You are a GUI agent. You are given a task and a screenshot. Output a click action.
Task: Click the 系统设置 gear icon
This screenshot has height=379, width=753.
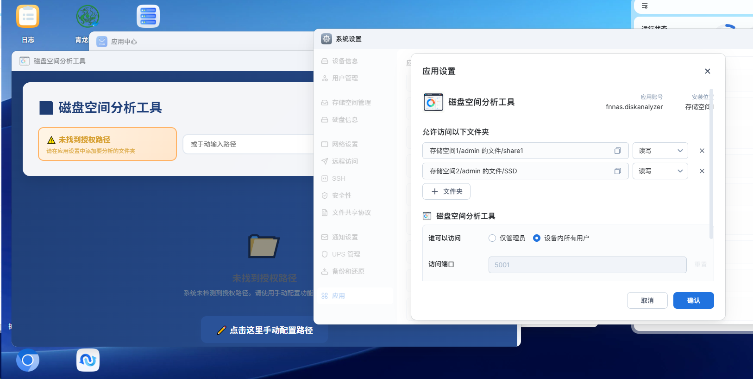click(x=326, y=39)
